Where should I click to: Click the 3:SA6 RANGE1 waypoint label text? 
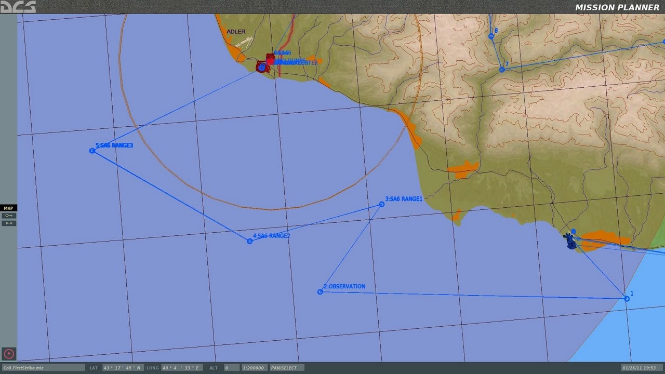tap(404, 199)
